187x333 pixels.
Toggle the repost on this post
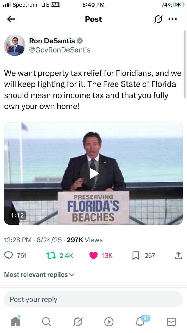tap(50, 255)
